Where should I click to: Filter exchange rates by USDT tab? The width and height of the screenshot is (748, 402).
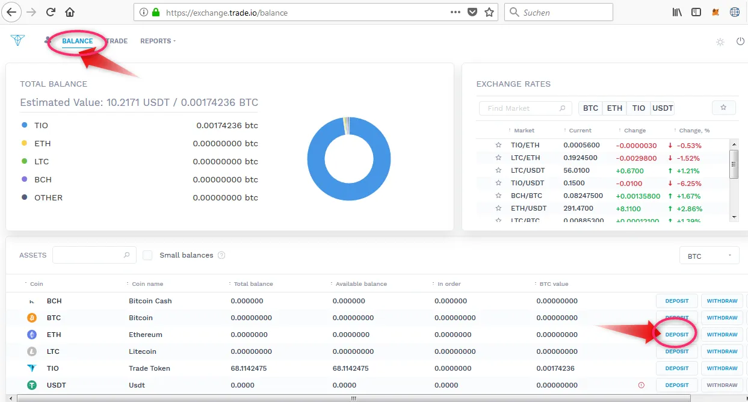(663, 108)
